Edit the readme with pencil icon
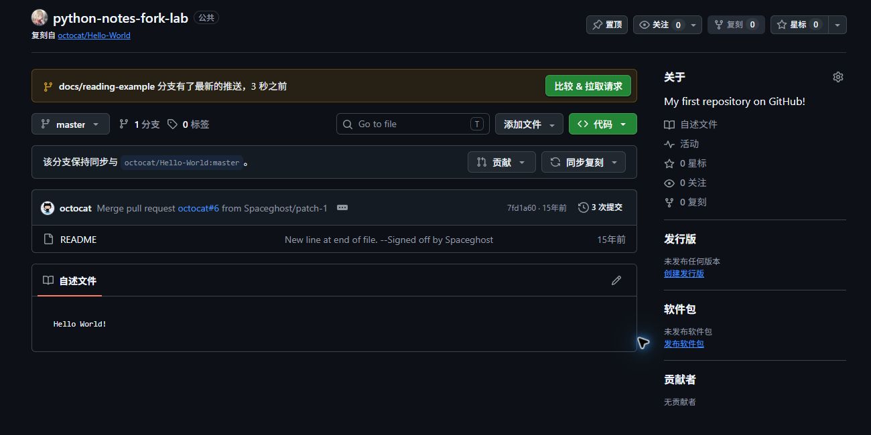Screen dimensions: 871x435 [616, 280]
